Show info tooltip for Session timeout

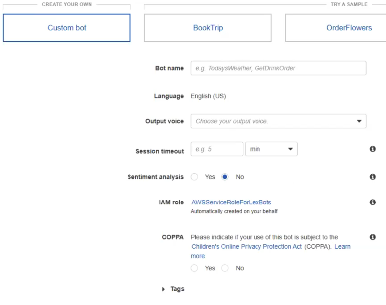pos(372,149)
